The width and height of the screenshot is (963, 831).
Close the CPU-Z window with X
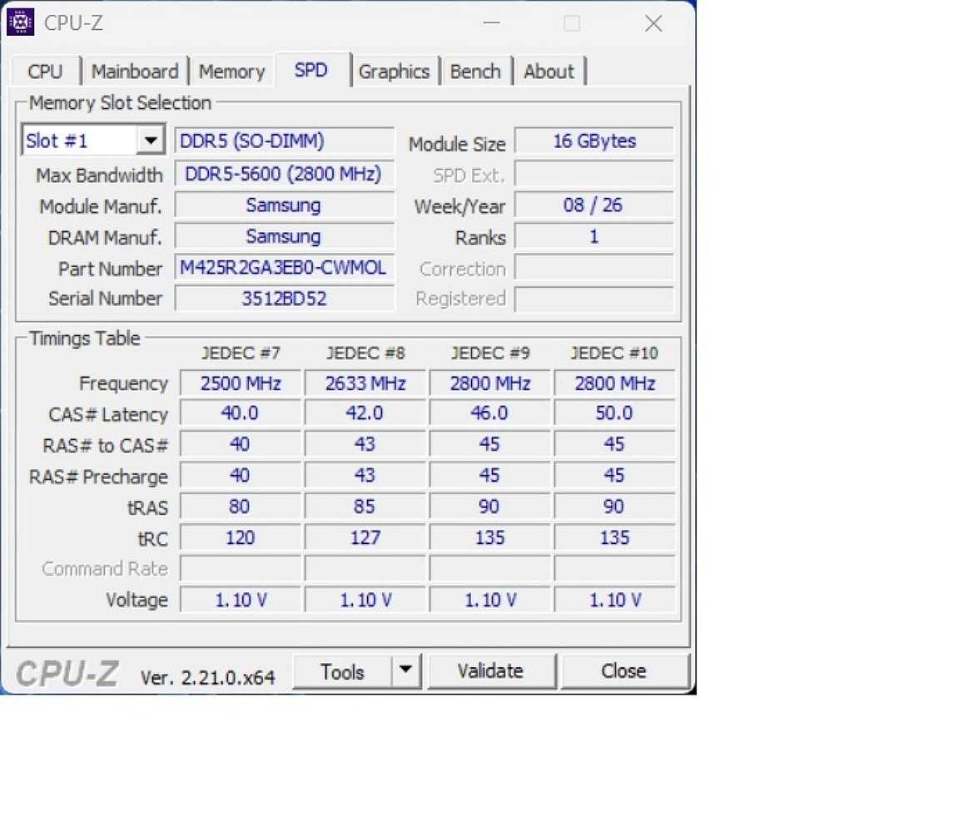coord(653,24)
